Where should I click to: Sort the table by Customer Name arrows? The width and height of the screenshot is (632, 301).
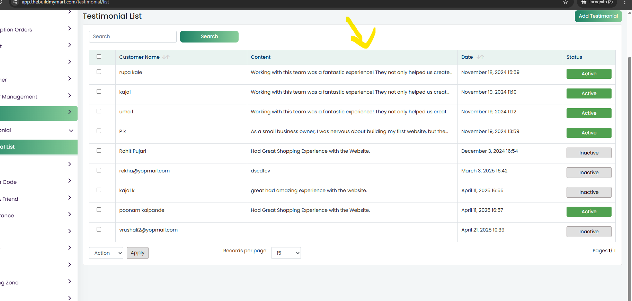166,57
